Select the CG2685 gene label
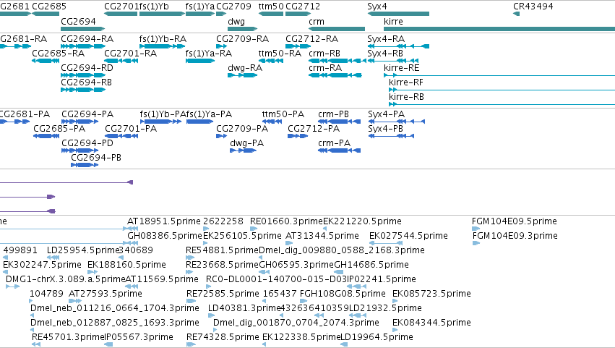The height and width of the screenshot is (348, 615). (49, 7)
